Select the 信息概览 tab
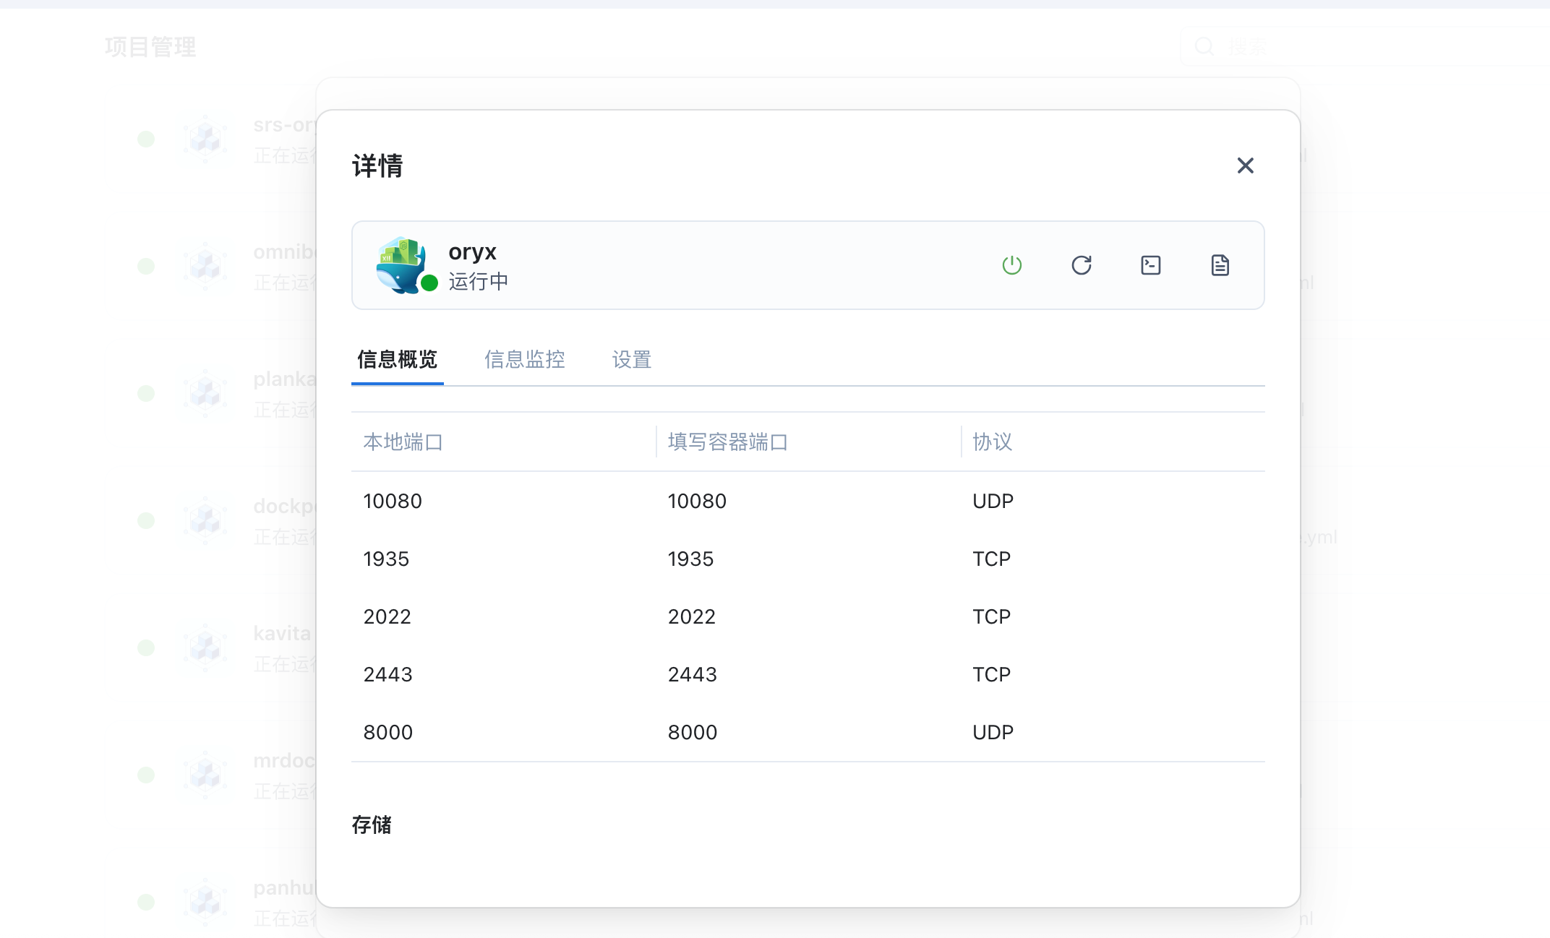The height and width of the screenshot is (938, 1550). [397, 360]
